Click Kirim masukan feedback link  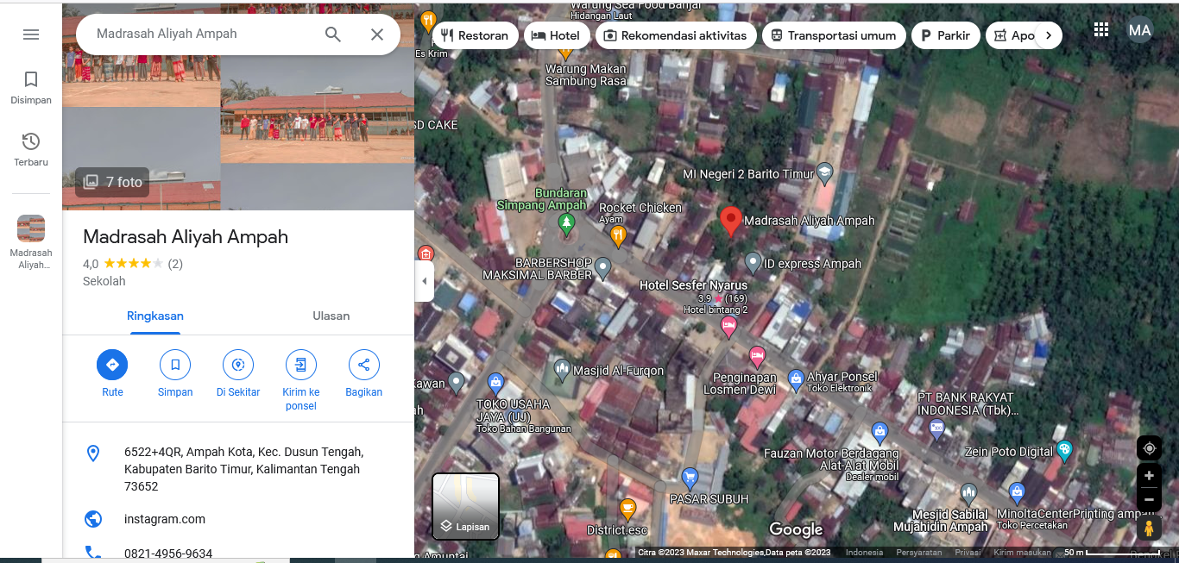(1022, 553)
